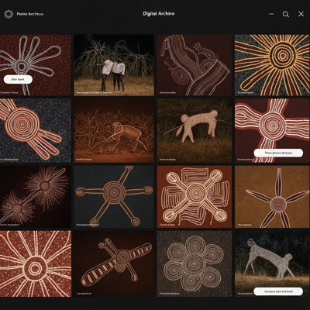The image size is (310, 310).
Task: Click the caption under the five-spoke wheel painting
Action: pos(88,225)
